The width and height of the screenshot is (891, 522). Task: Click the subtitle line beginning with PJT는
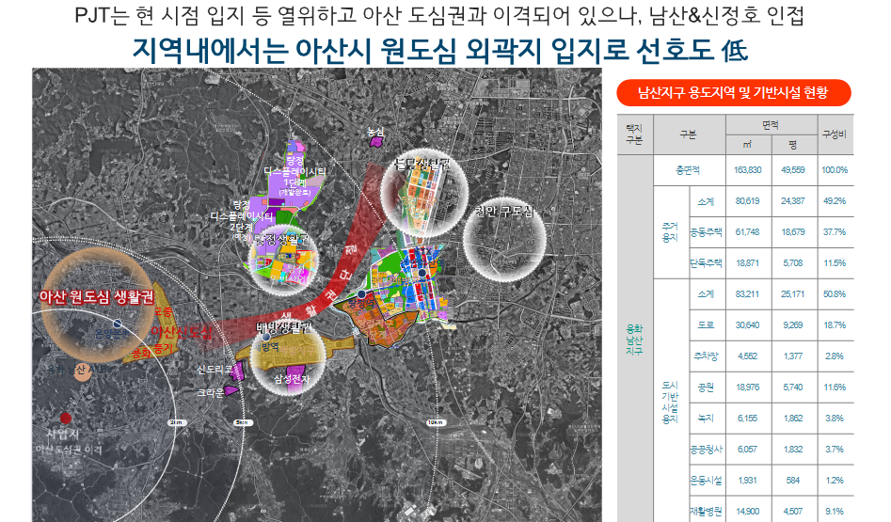point(439,15)
